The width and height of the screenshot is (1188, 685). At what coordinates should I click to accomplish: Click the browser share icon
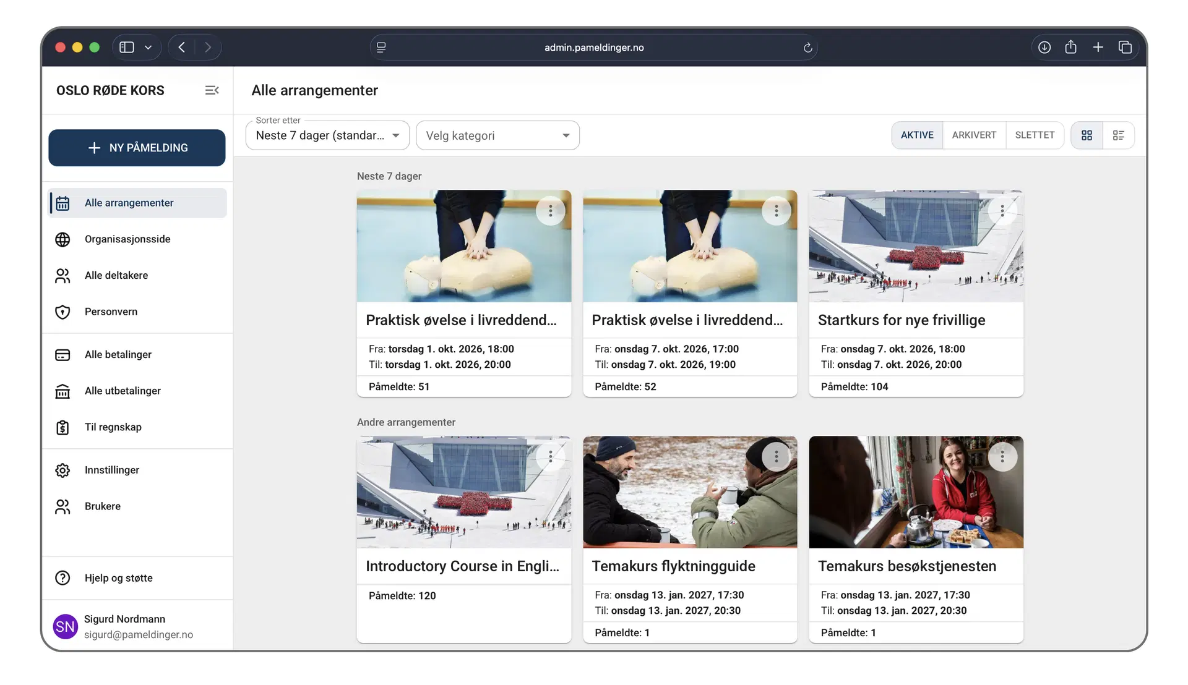(x=1071, y=47)
